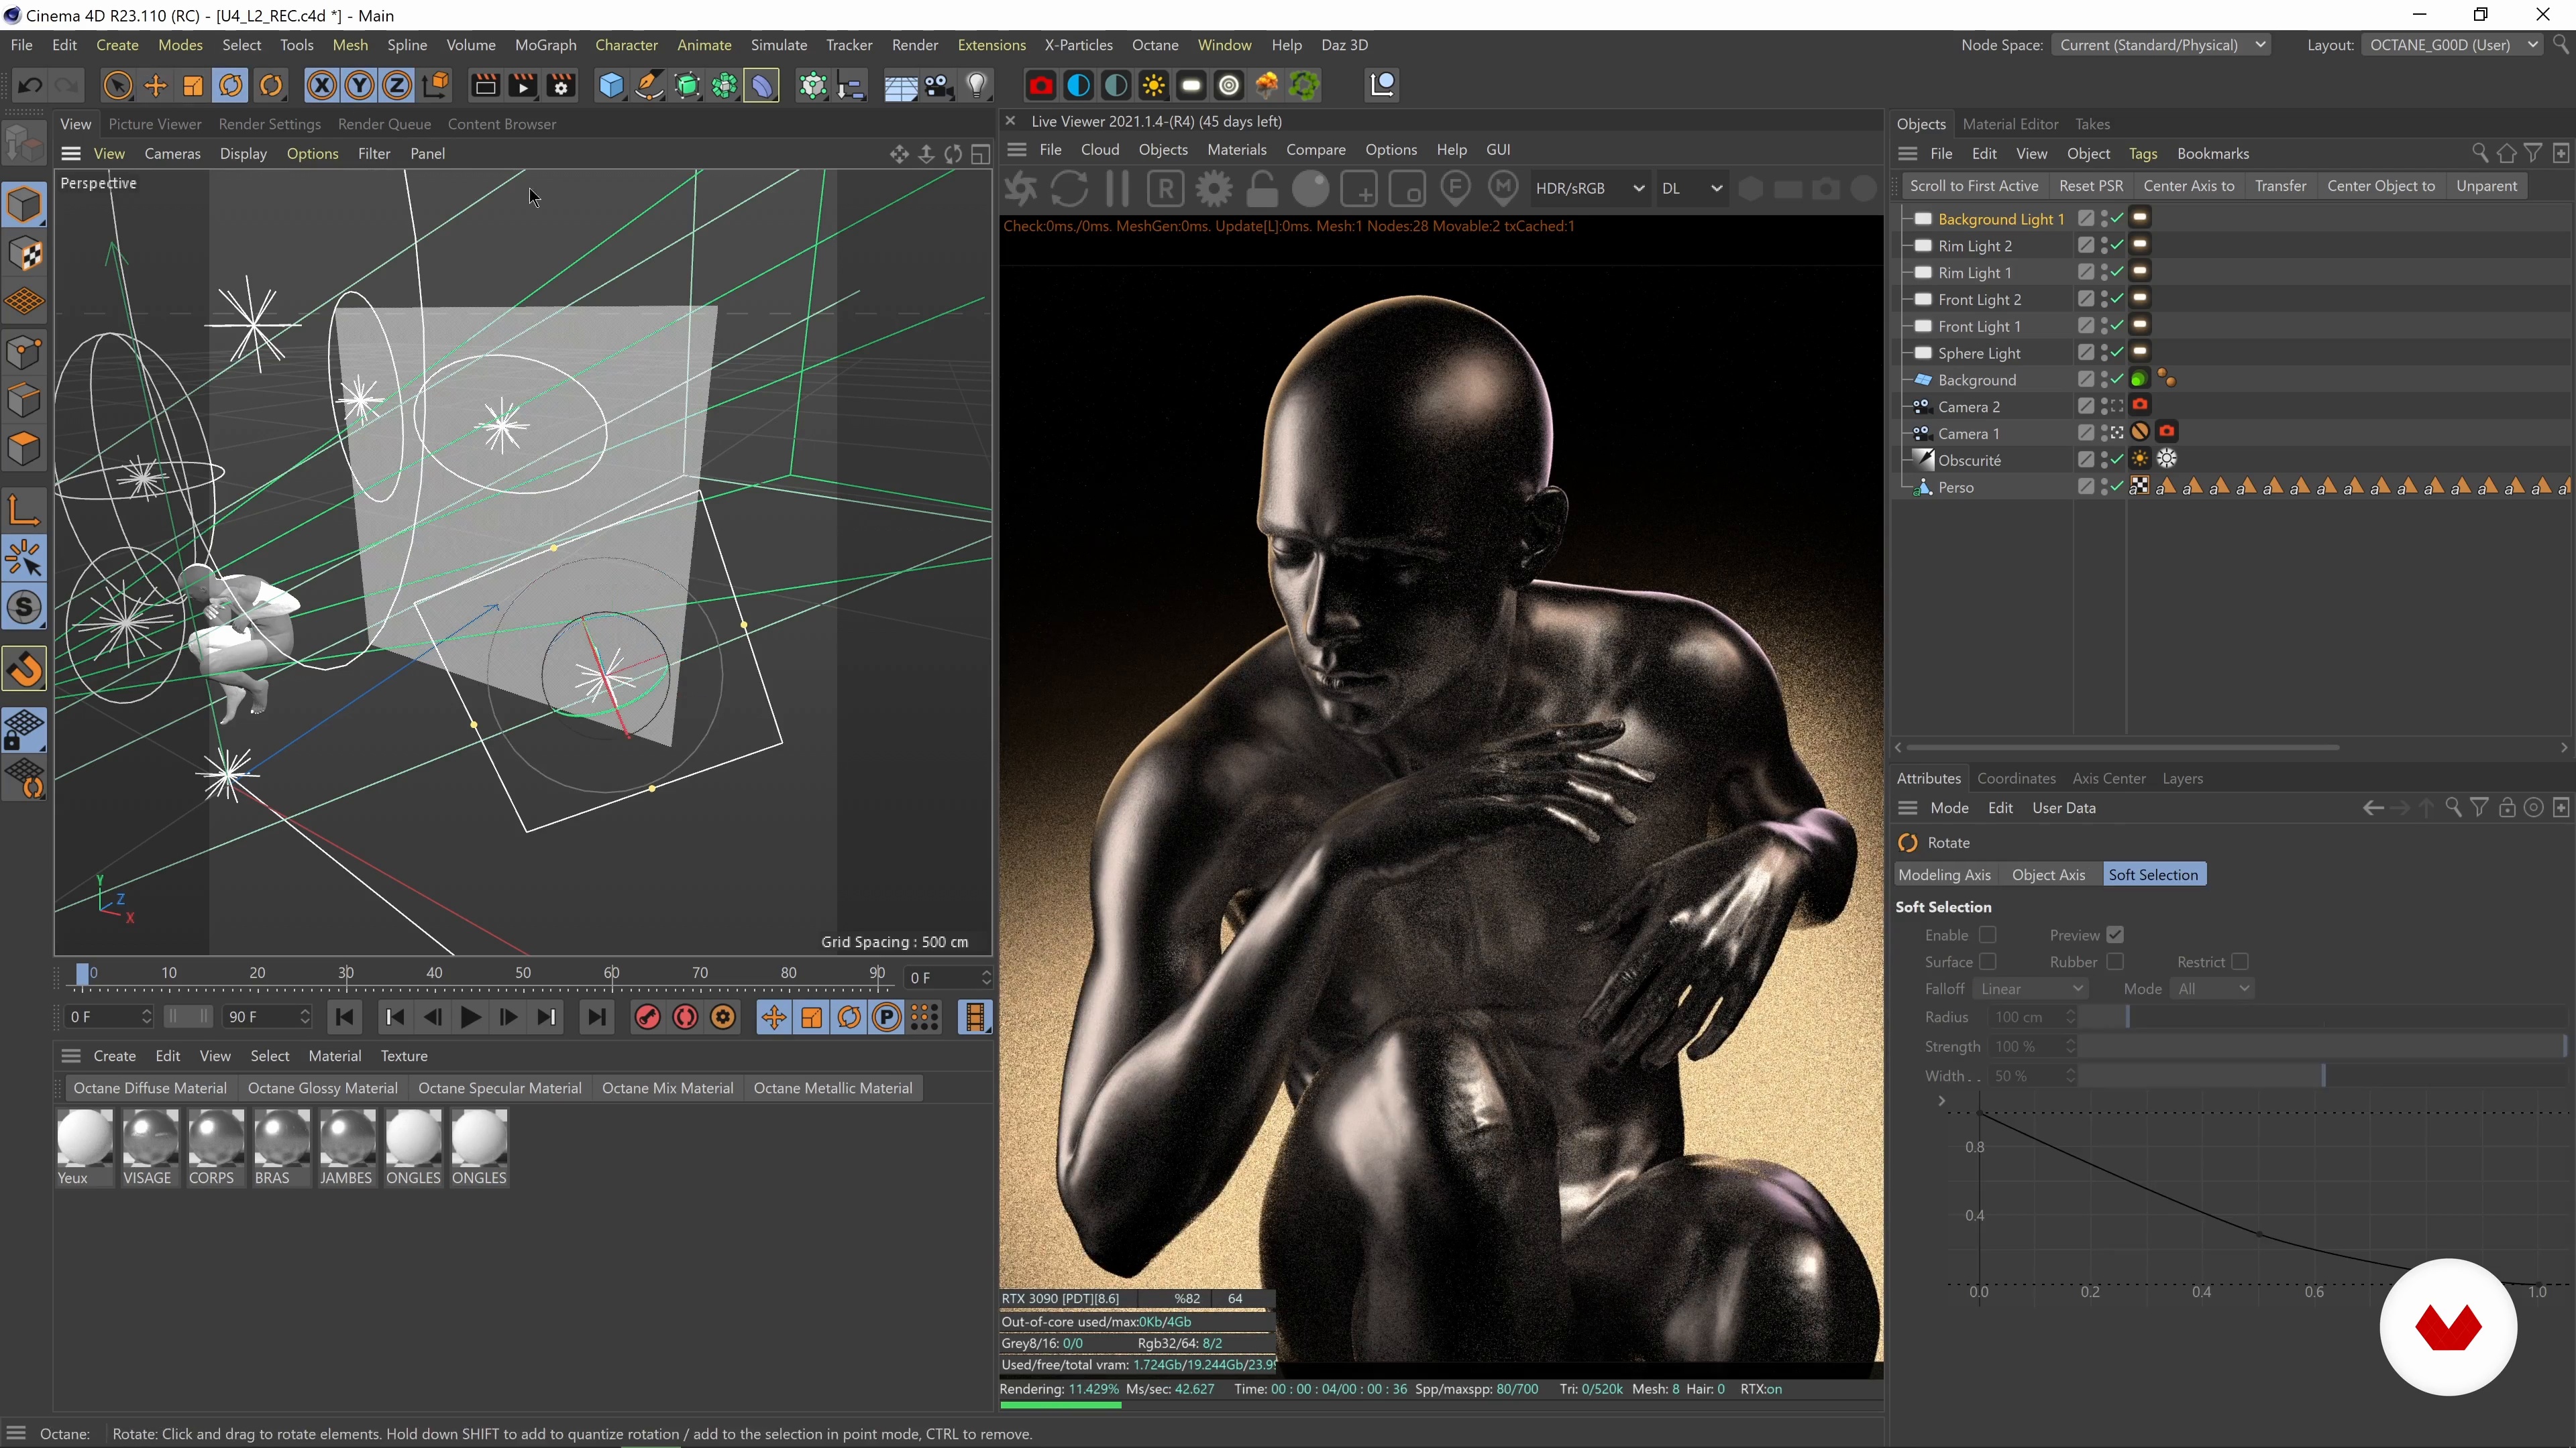Viewport: 2576px width, 1448px height.
Task: Switch to the Render Settings tab
Action: tap(269, 124)
